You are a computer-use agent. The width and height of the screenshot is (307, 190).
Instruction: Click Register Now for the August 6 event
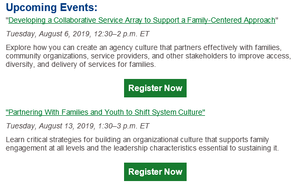point(155,88)
